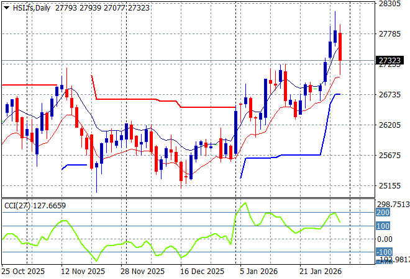Click the 27785 price axis label

(389, 33)
